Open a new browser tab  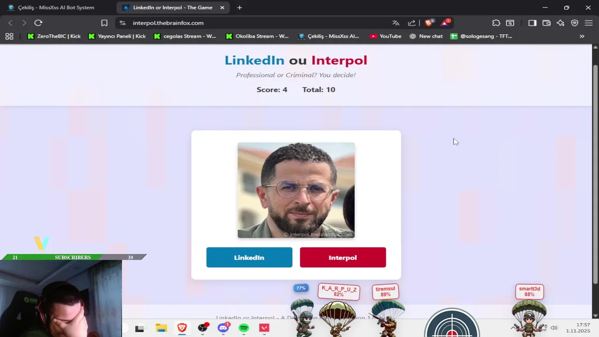[x=240, y=7]
